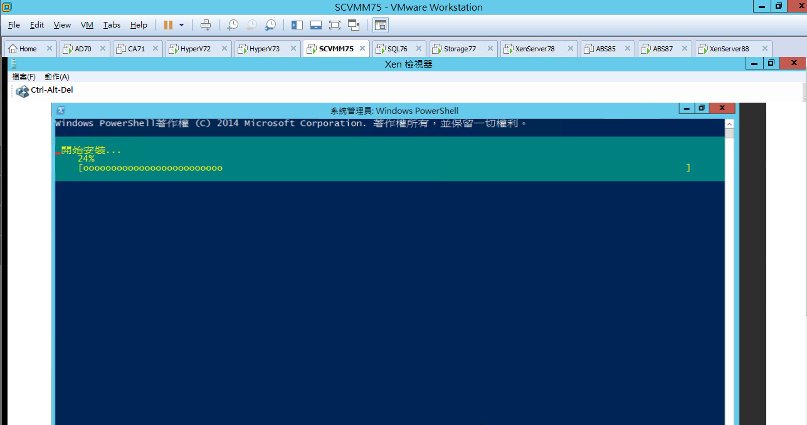The height and width of the screenshot is (425, 807).
Task: Take a snapshot of this virtual machine
Action: point(232,25)
